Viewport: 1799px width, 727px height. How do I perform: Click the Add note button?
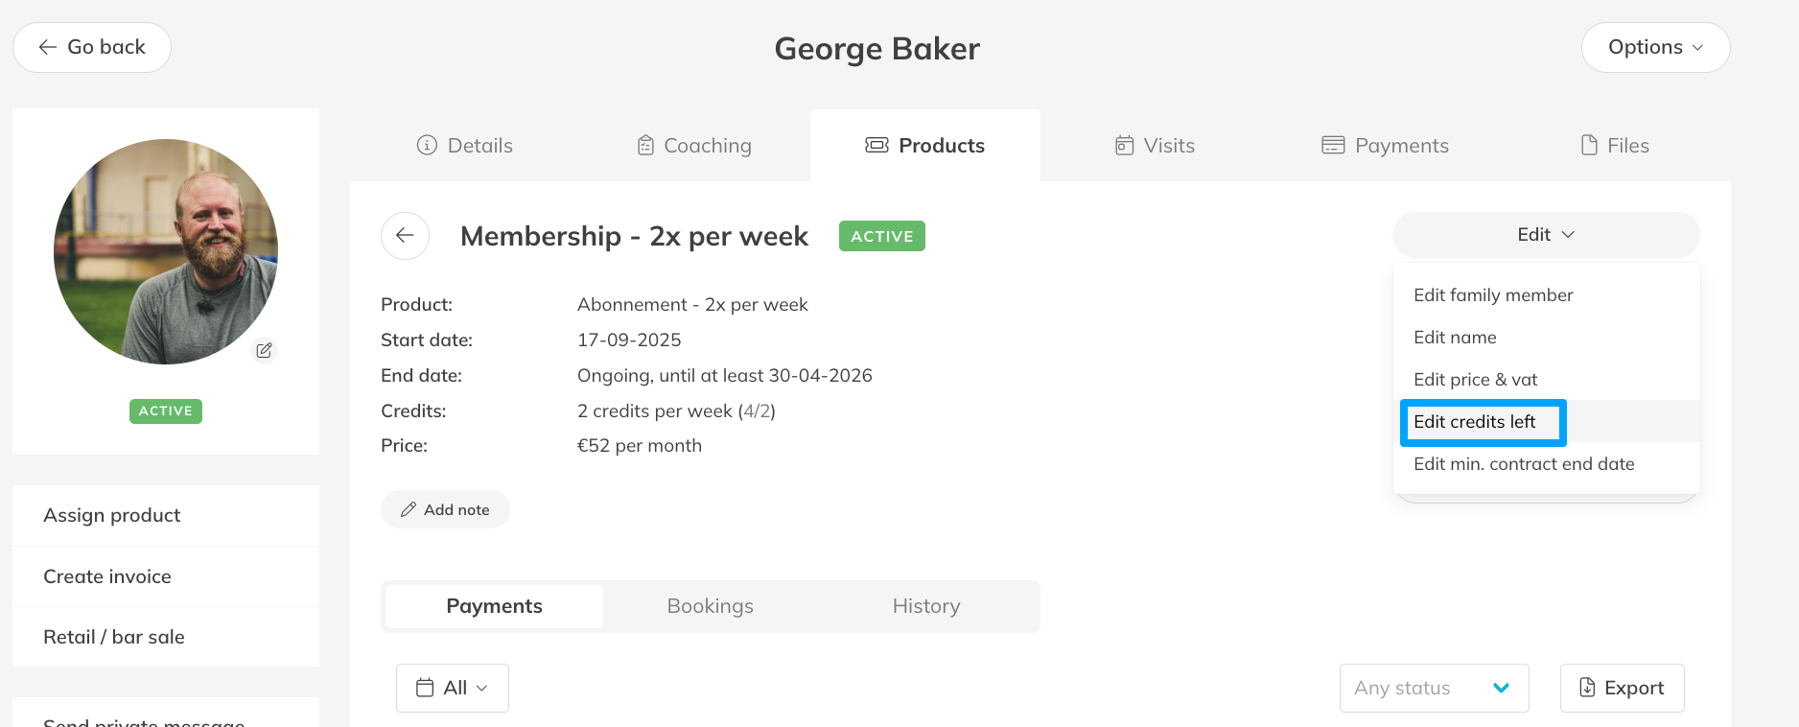(x=445, y=509)
